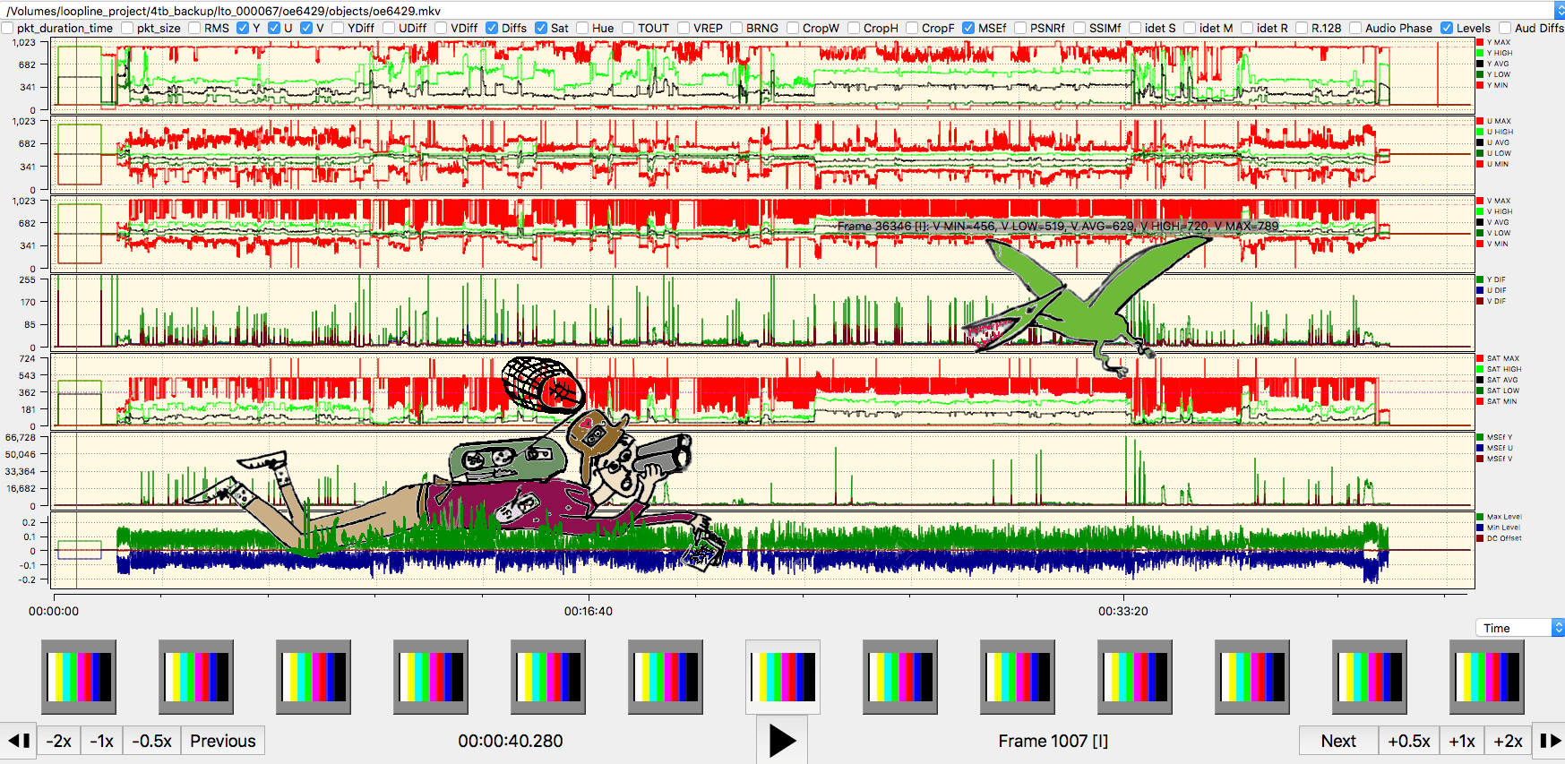Click the Next frame button

tap(1338, 741)
